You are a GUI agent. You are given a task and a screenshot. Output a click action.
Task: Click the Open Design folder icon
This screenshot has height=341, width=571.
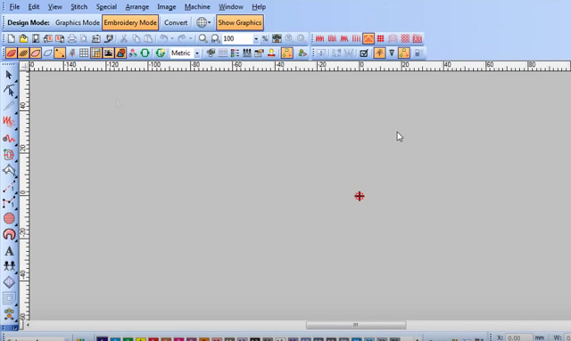coord(23,38)
